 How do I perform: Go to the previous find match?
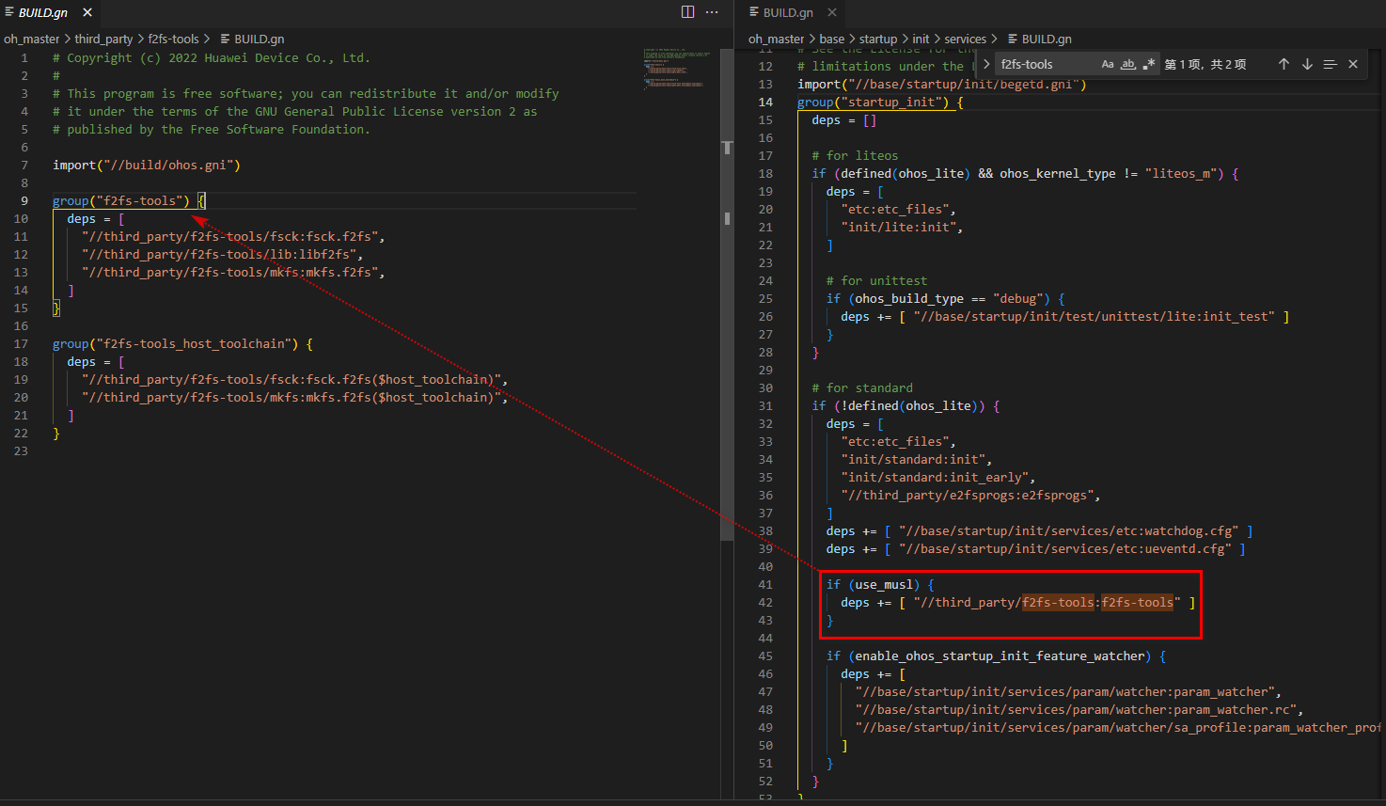point(1284,64)
